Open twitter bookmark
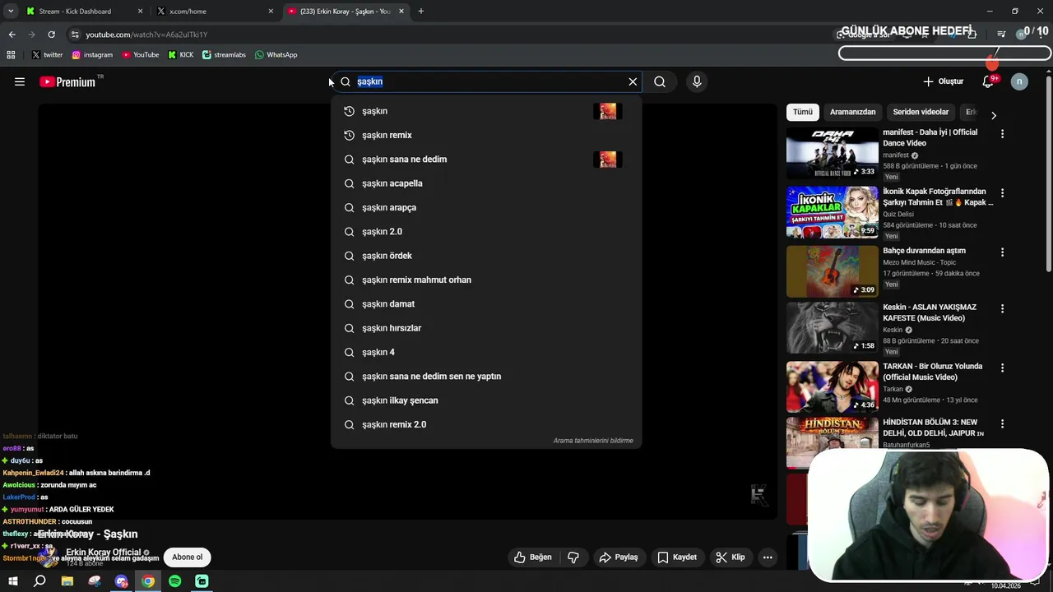This screenshot has height=592, width=1053. [47, 55]
